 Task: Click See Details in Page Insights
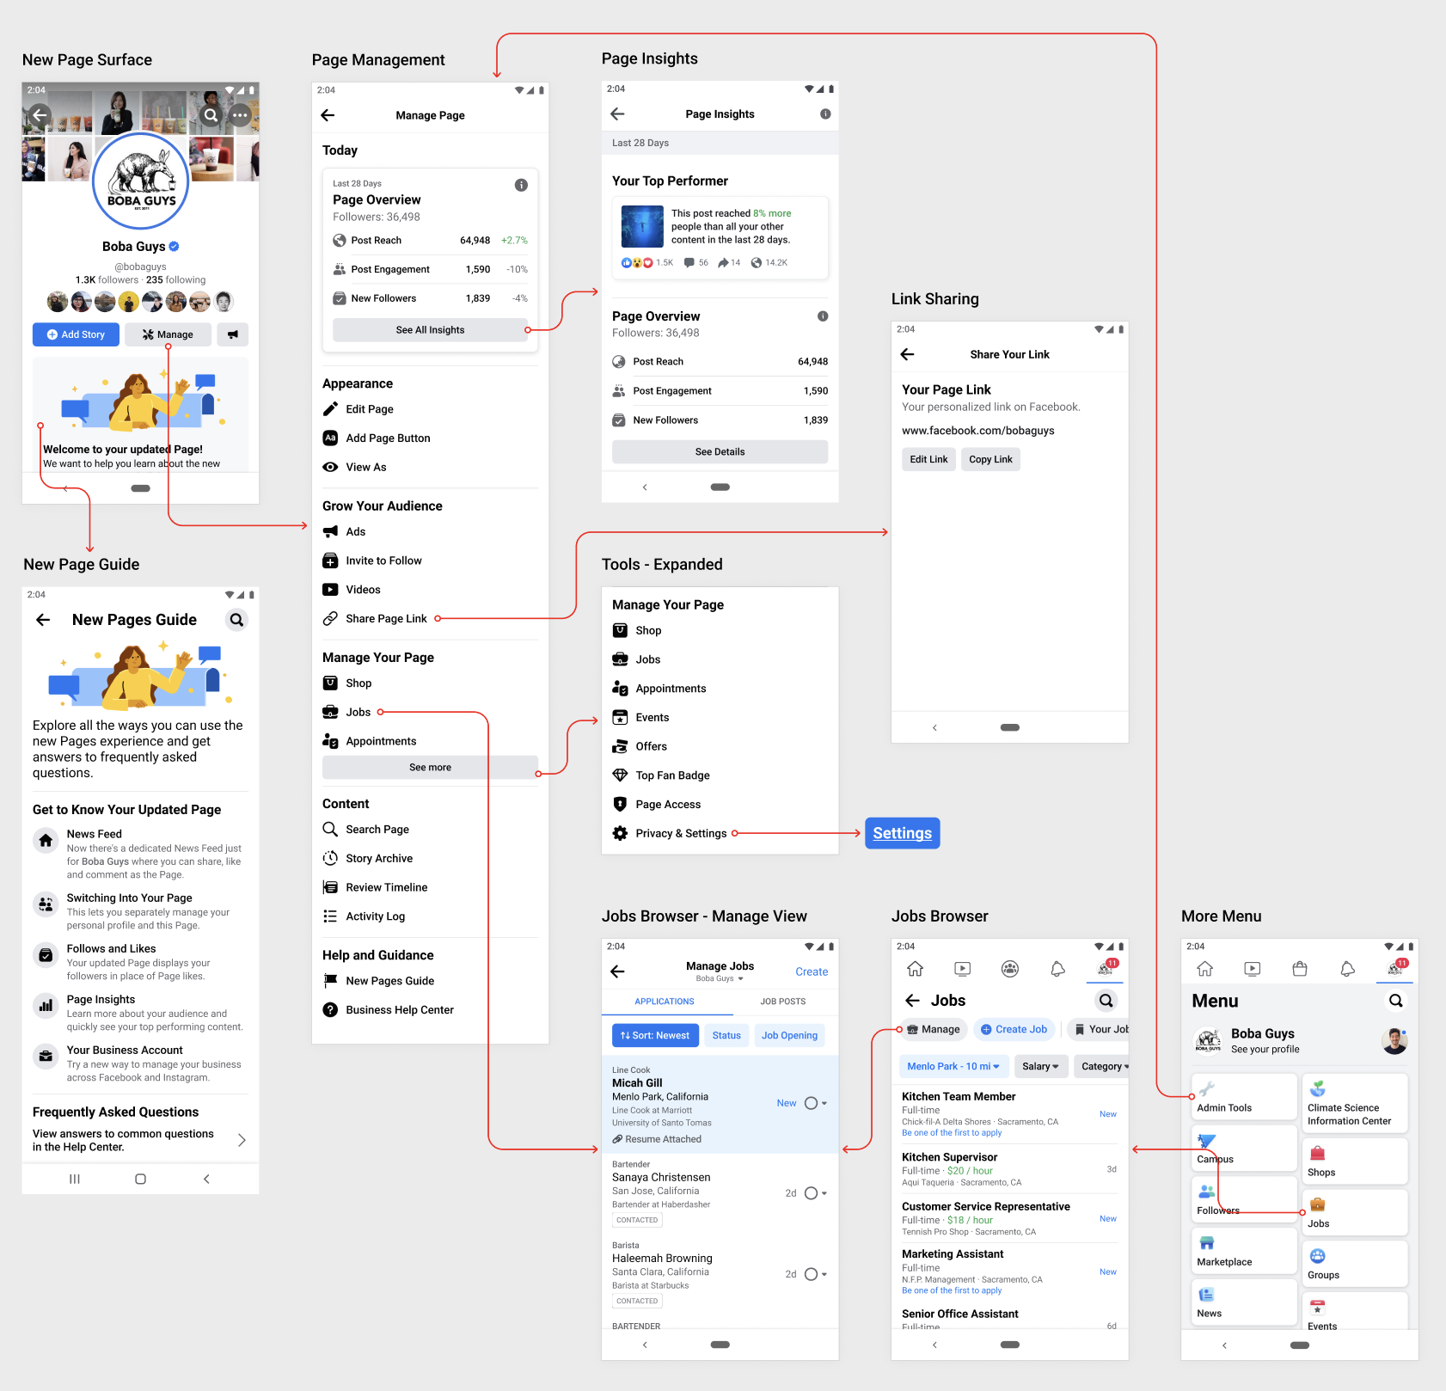[x=720, y=452]
